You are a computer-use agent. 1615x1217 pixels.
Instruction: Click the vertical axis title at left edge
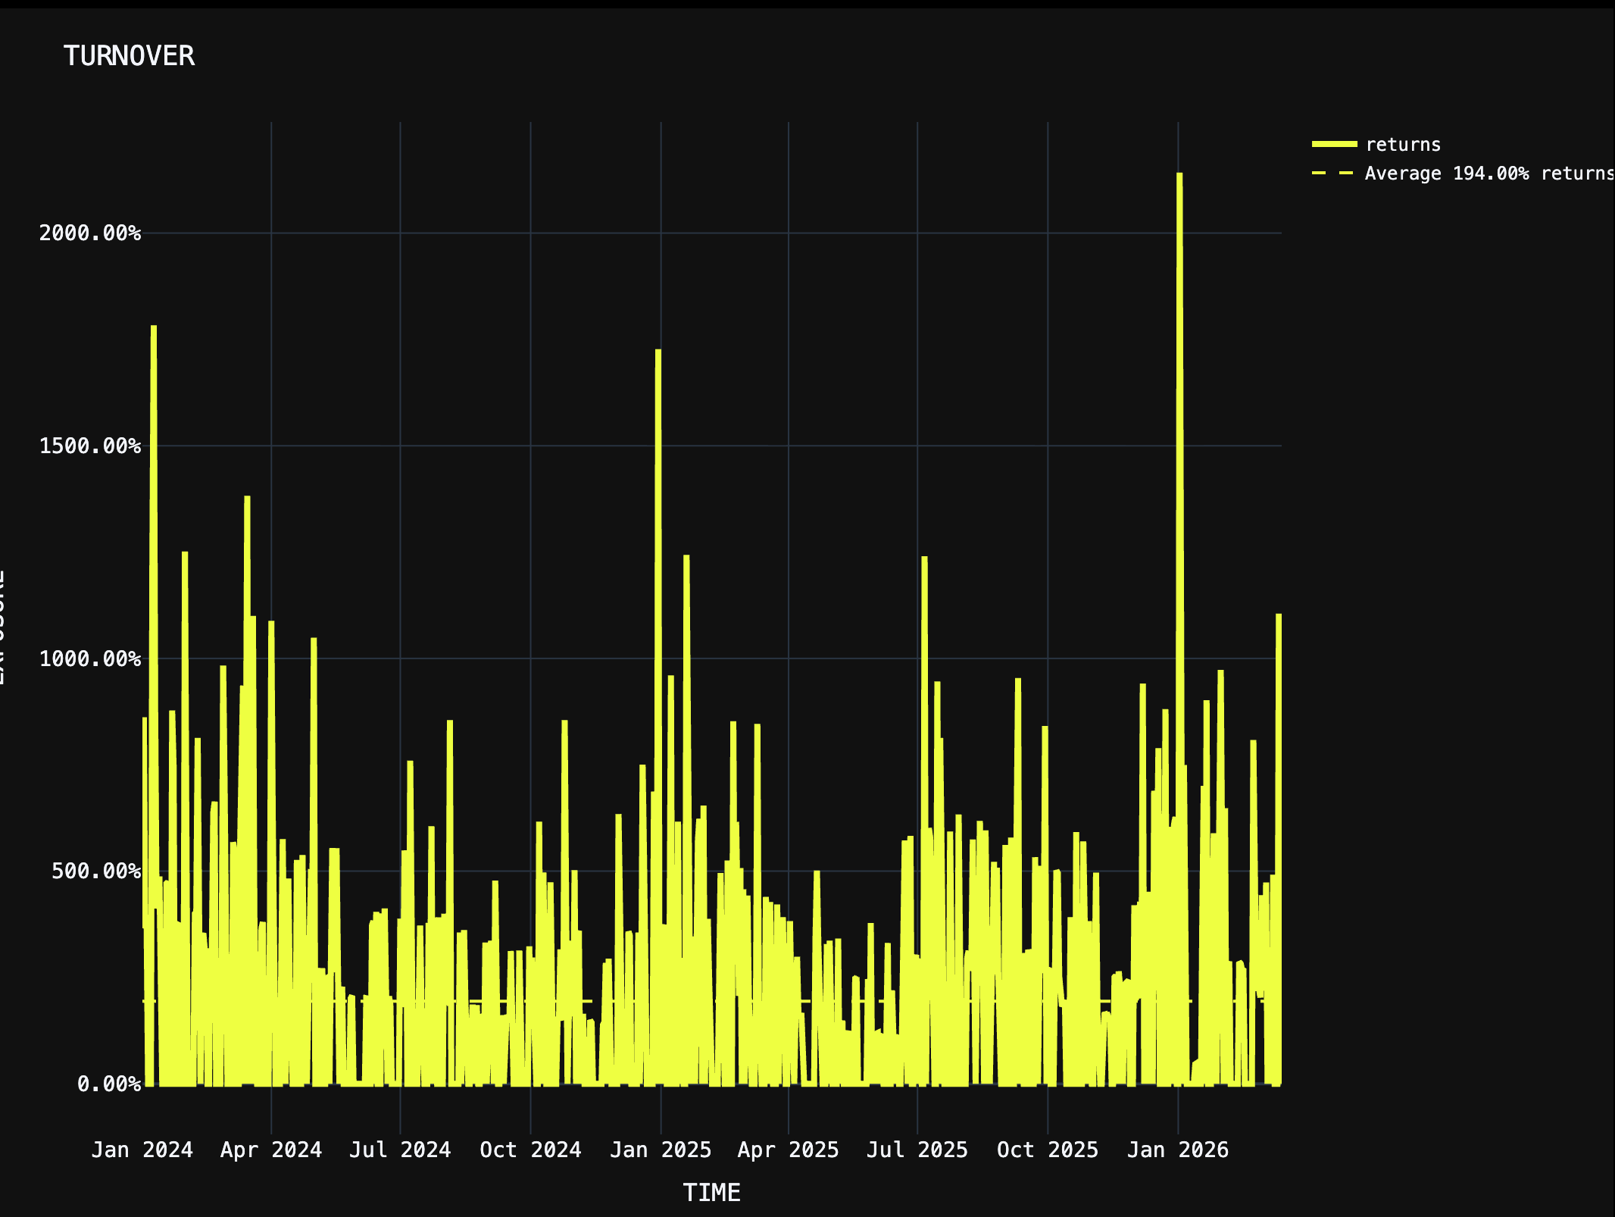click(x=3, y=627)
